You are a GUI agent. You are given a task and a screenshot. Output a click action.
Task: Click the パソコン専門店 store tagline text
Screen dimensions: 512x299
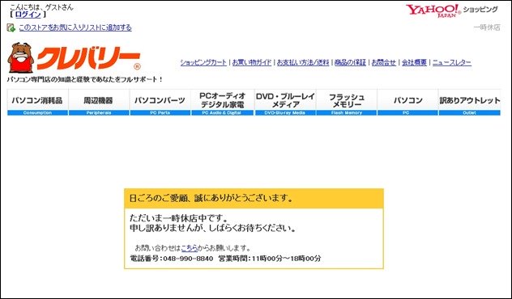point(84,79)
